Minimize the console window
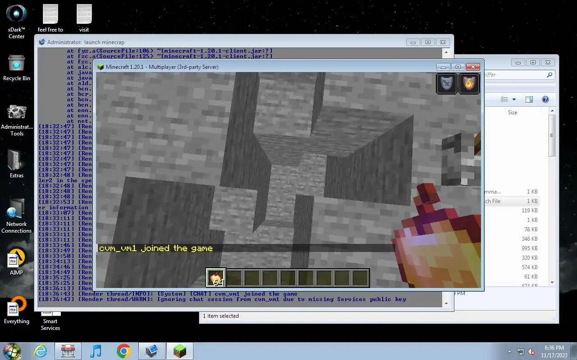 [x=413, y=42]
